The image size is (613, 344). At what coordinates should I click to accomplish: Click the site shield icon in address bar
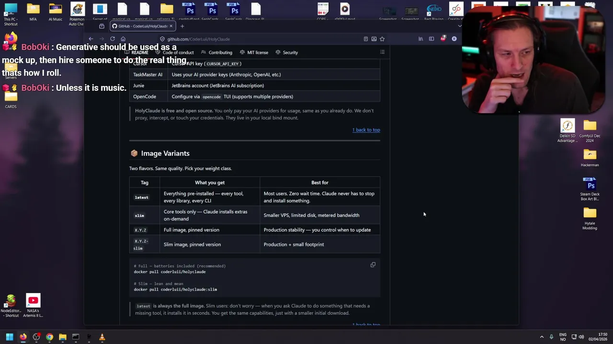162,39
